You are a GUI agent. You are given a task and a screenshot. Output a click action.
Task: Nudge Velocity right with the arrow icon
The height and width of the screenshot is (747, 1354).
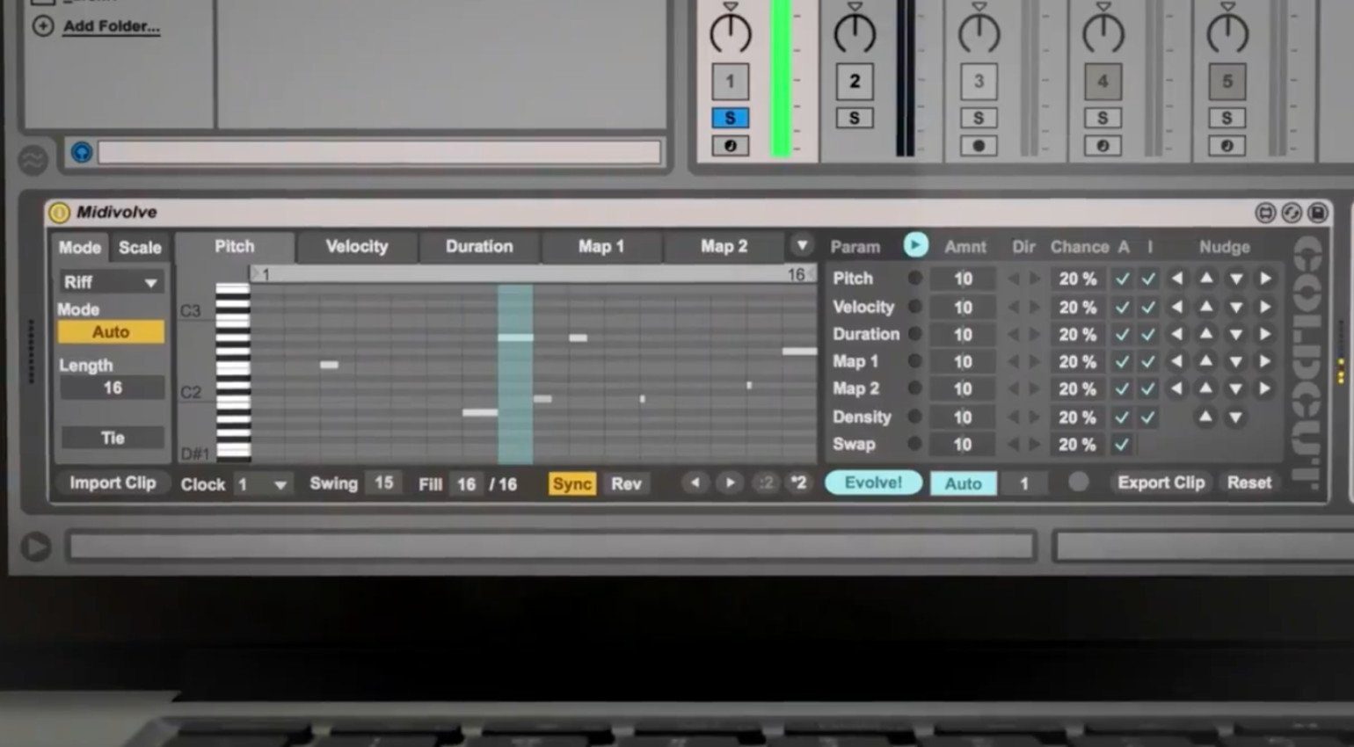(1265, 307)
